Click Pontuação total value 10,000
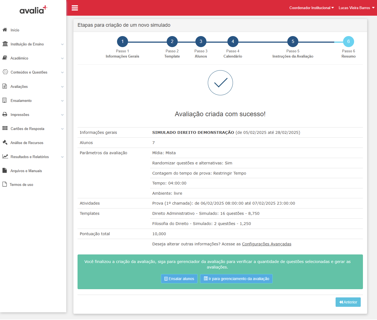 click(159, 234)
